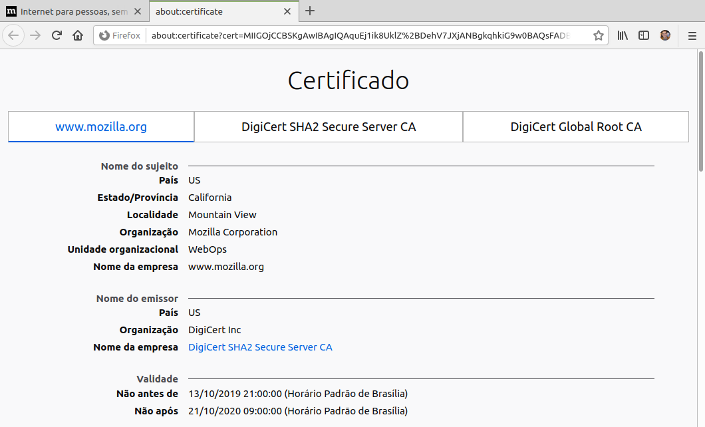Image resolution: width=705 pixels, height=427 pixels.
Task: Switch to the Internet para pessoas tab
Action: click(74, 11)
